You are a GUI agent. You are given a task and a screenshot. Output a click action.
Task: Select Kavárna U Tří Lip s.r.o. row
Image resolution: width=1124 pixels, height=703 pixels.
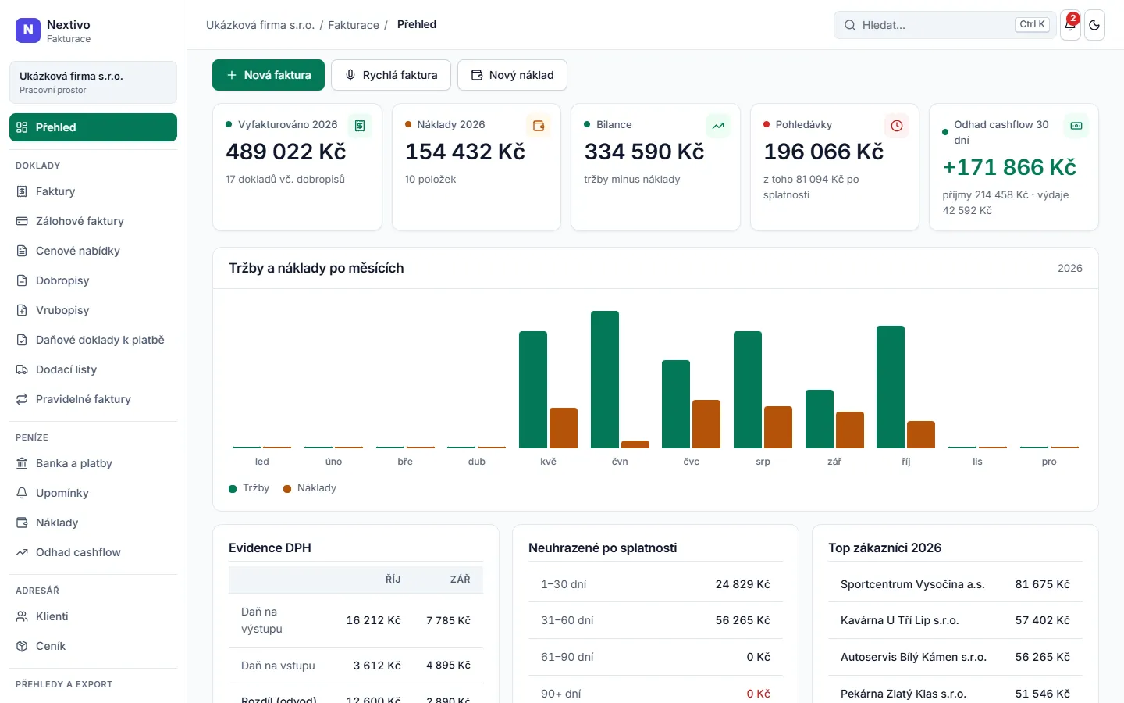tap(955, 620)
